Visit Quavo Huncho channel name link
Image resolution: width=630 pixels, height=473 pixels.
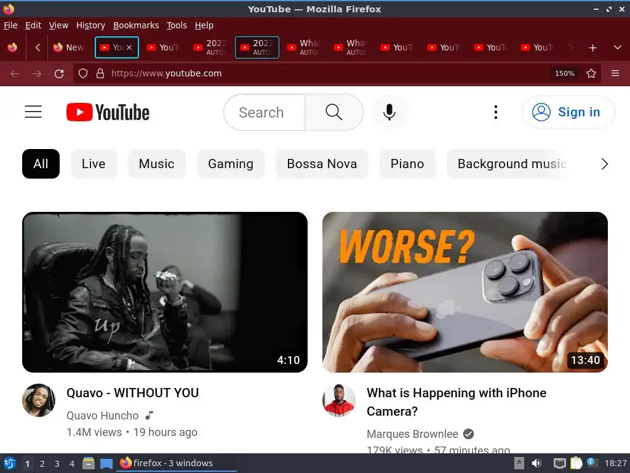tap(103, 416)
